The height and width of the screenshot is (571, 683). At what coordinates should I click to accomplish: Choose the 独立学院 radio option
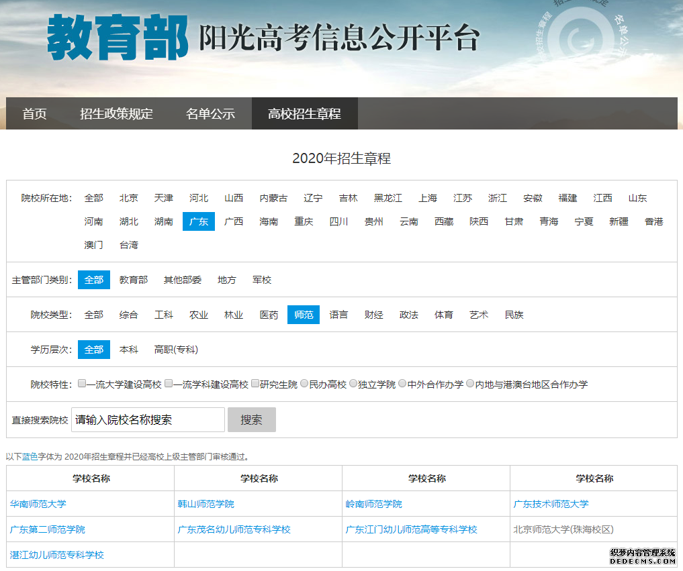click(x=353, y=383)
